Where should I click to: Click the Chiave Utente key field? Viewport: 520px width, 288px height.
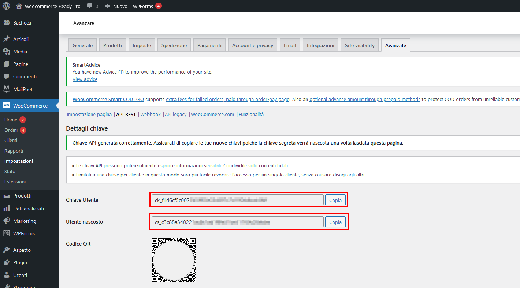[x=238, y=200]
